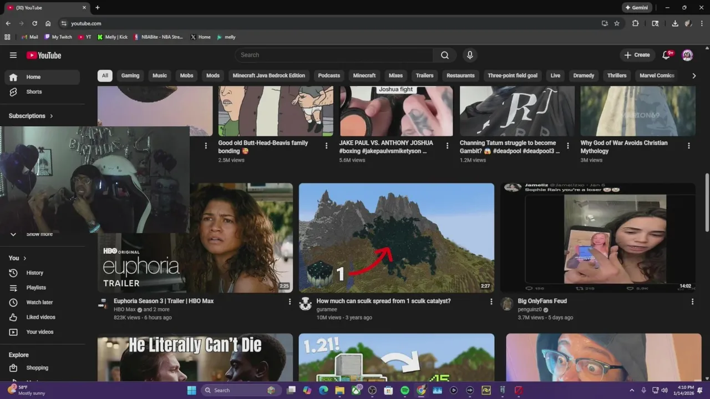Click the Create button

click(637, 55)
